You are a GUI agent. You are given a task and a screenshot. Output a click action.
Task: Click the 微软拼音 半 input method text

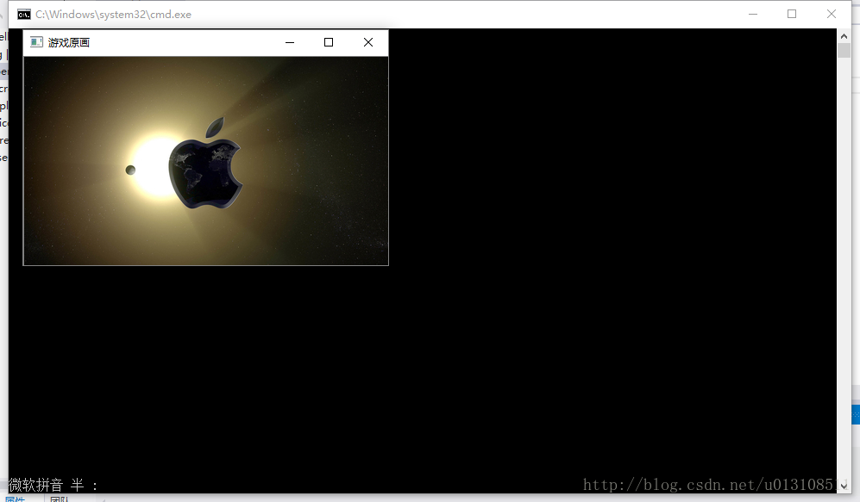coord(53,485)
